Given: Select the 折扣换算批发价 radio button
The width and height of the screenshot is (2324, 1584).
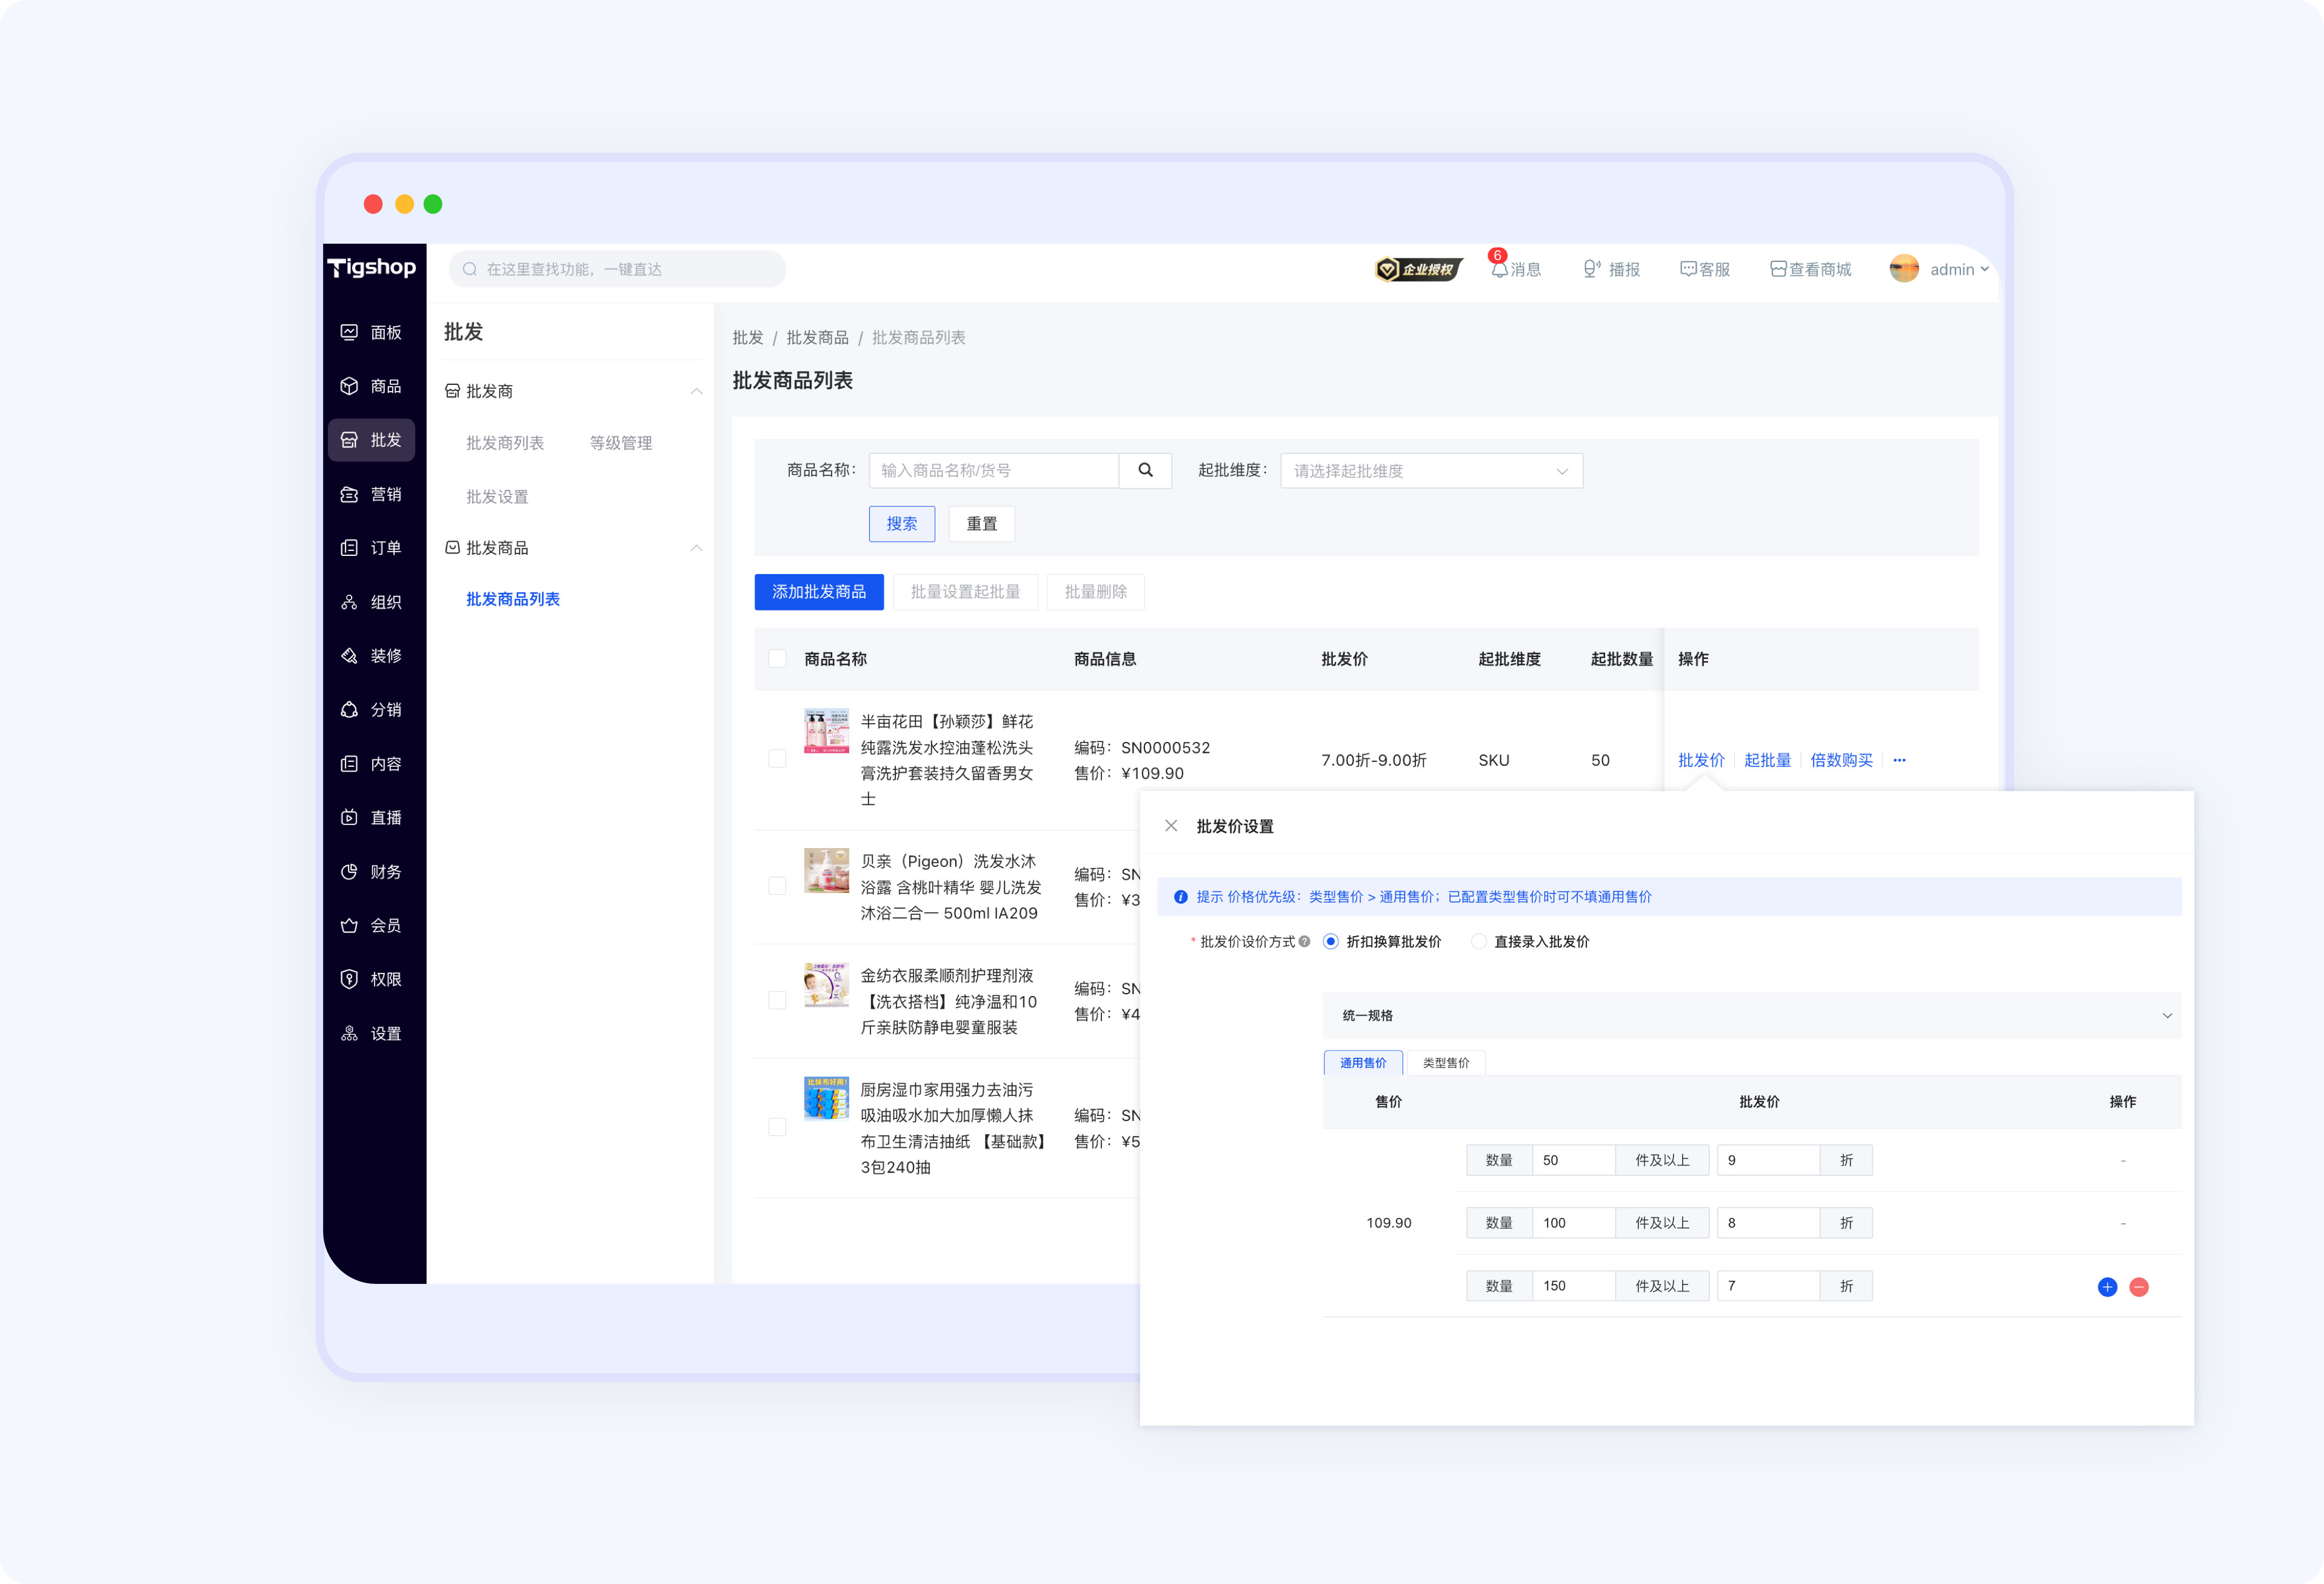Looking at the screenshot, I should [x=1331, y=941].
